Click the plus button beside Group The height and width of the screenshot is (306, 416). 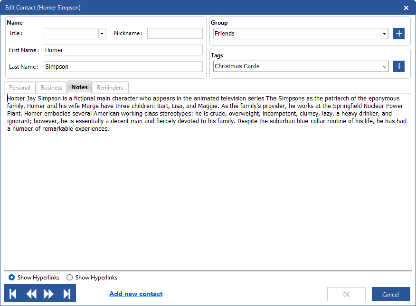[x=399, y=34]
